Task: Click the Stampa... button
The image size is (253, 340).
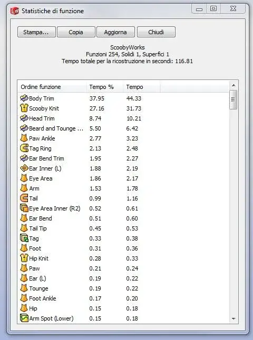Action: pos(36,32)
